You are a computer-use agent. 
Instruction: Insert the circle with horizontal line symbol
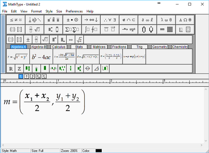tap(87, 69)
